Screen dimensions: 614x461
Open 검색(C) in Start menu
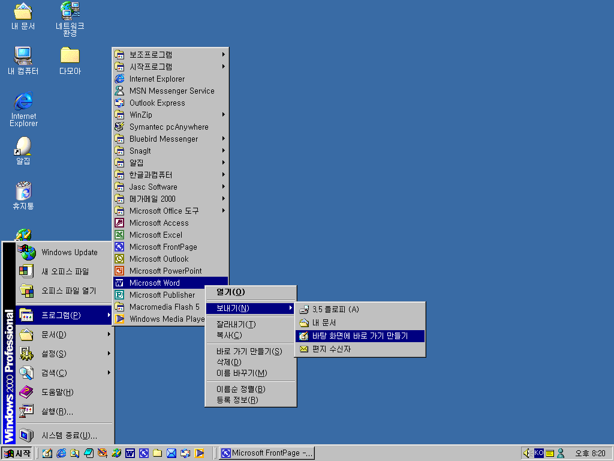65,373
